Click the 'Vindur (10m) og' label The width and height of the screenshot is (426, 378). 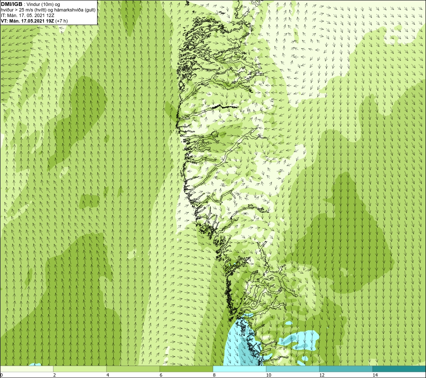pyautogui.click(x=43, y=5)
